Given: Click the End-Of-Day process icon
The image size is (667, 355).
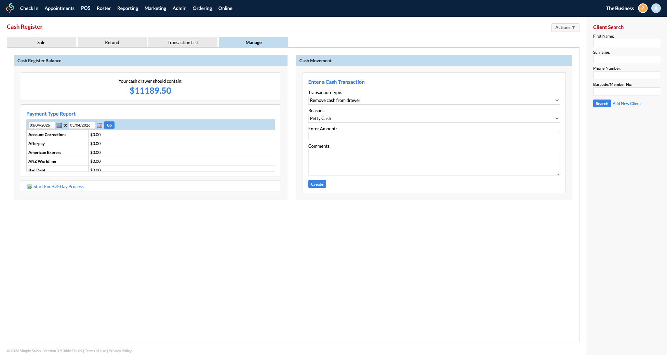Looking at the screenshot, I should [x=29, y=186].
